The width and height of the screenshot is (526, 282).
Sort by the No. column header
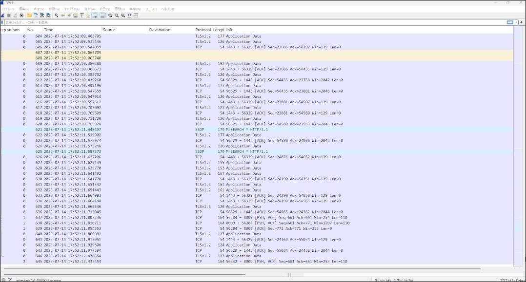pos(35,30)
